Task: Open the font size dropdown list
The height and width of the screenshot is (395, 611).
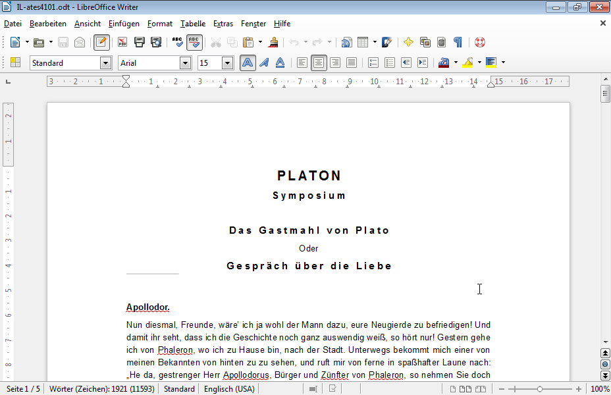Action: click(228, 63)
